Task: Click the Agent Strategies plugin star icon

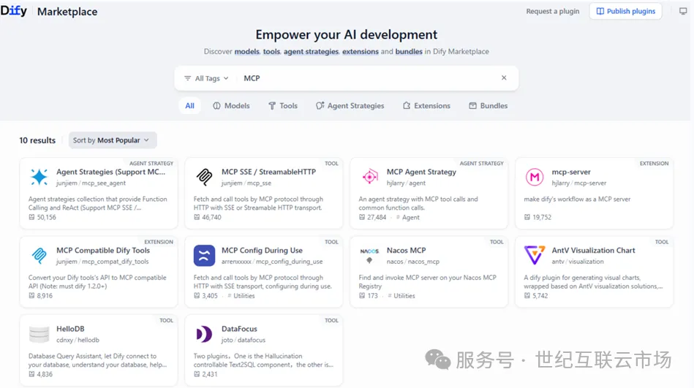Action: click(x=39, y=177)
